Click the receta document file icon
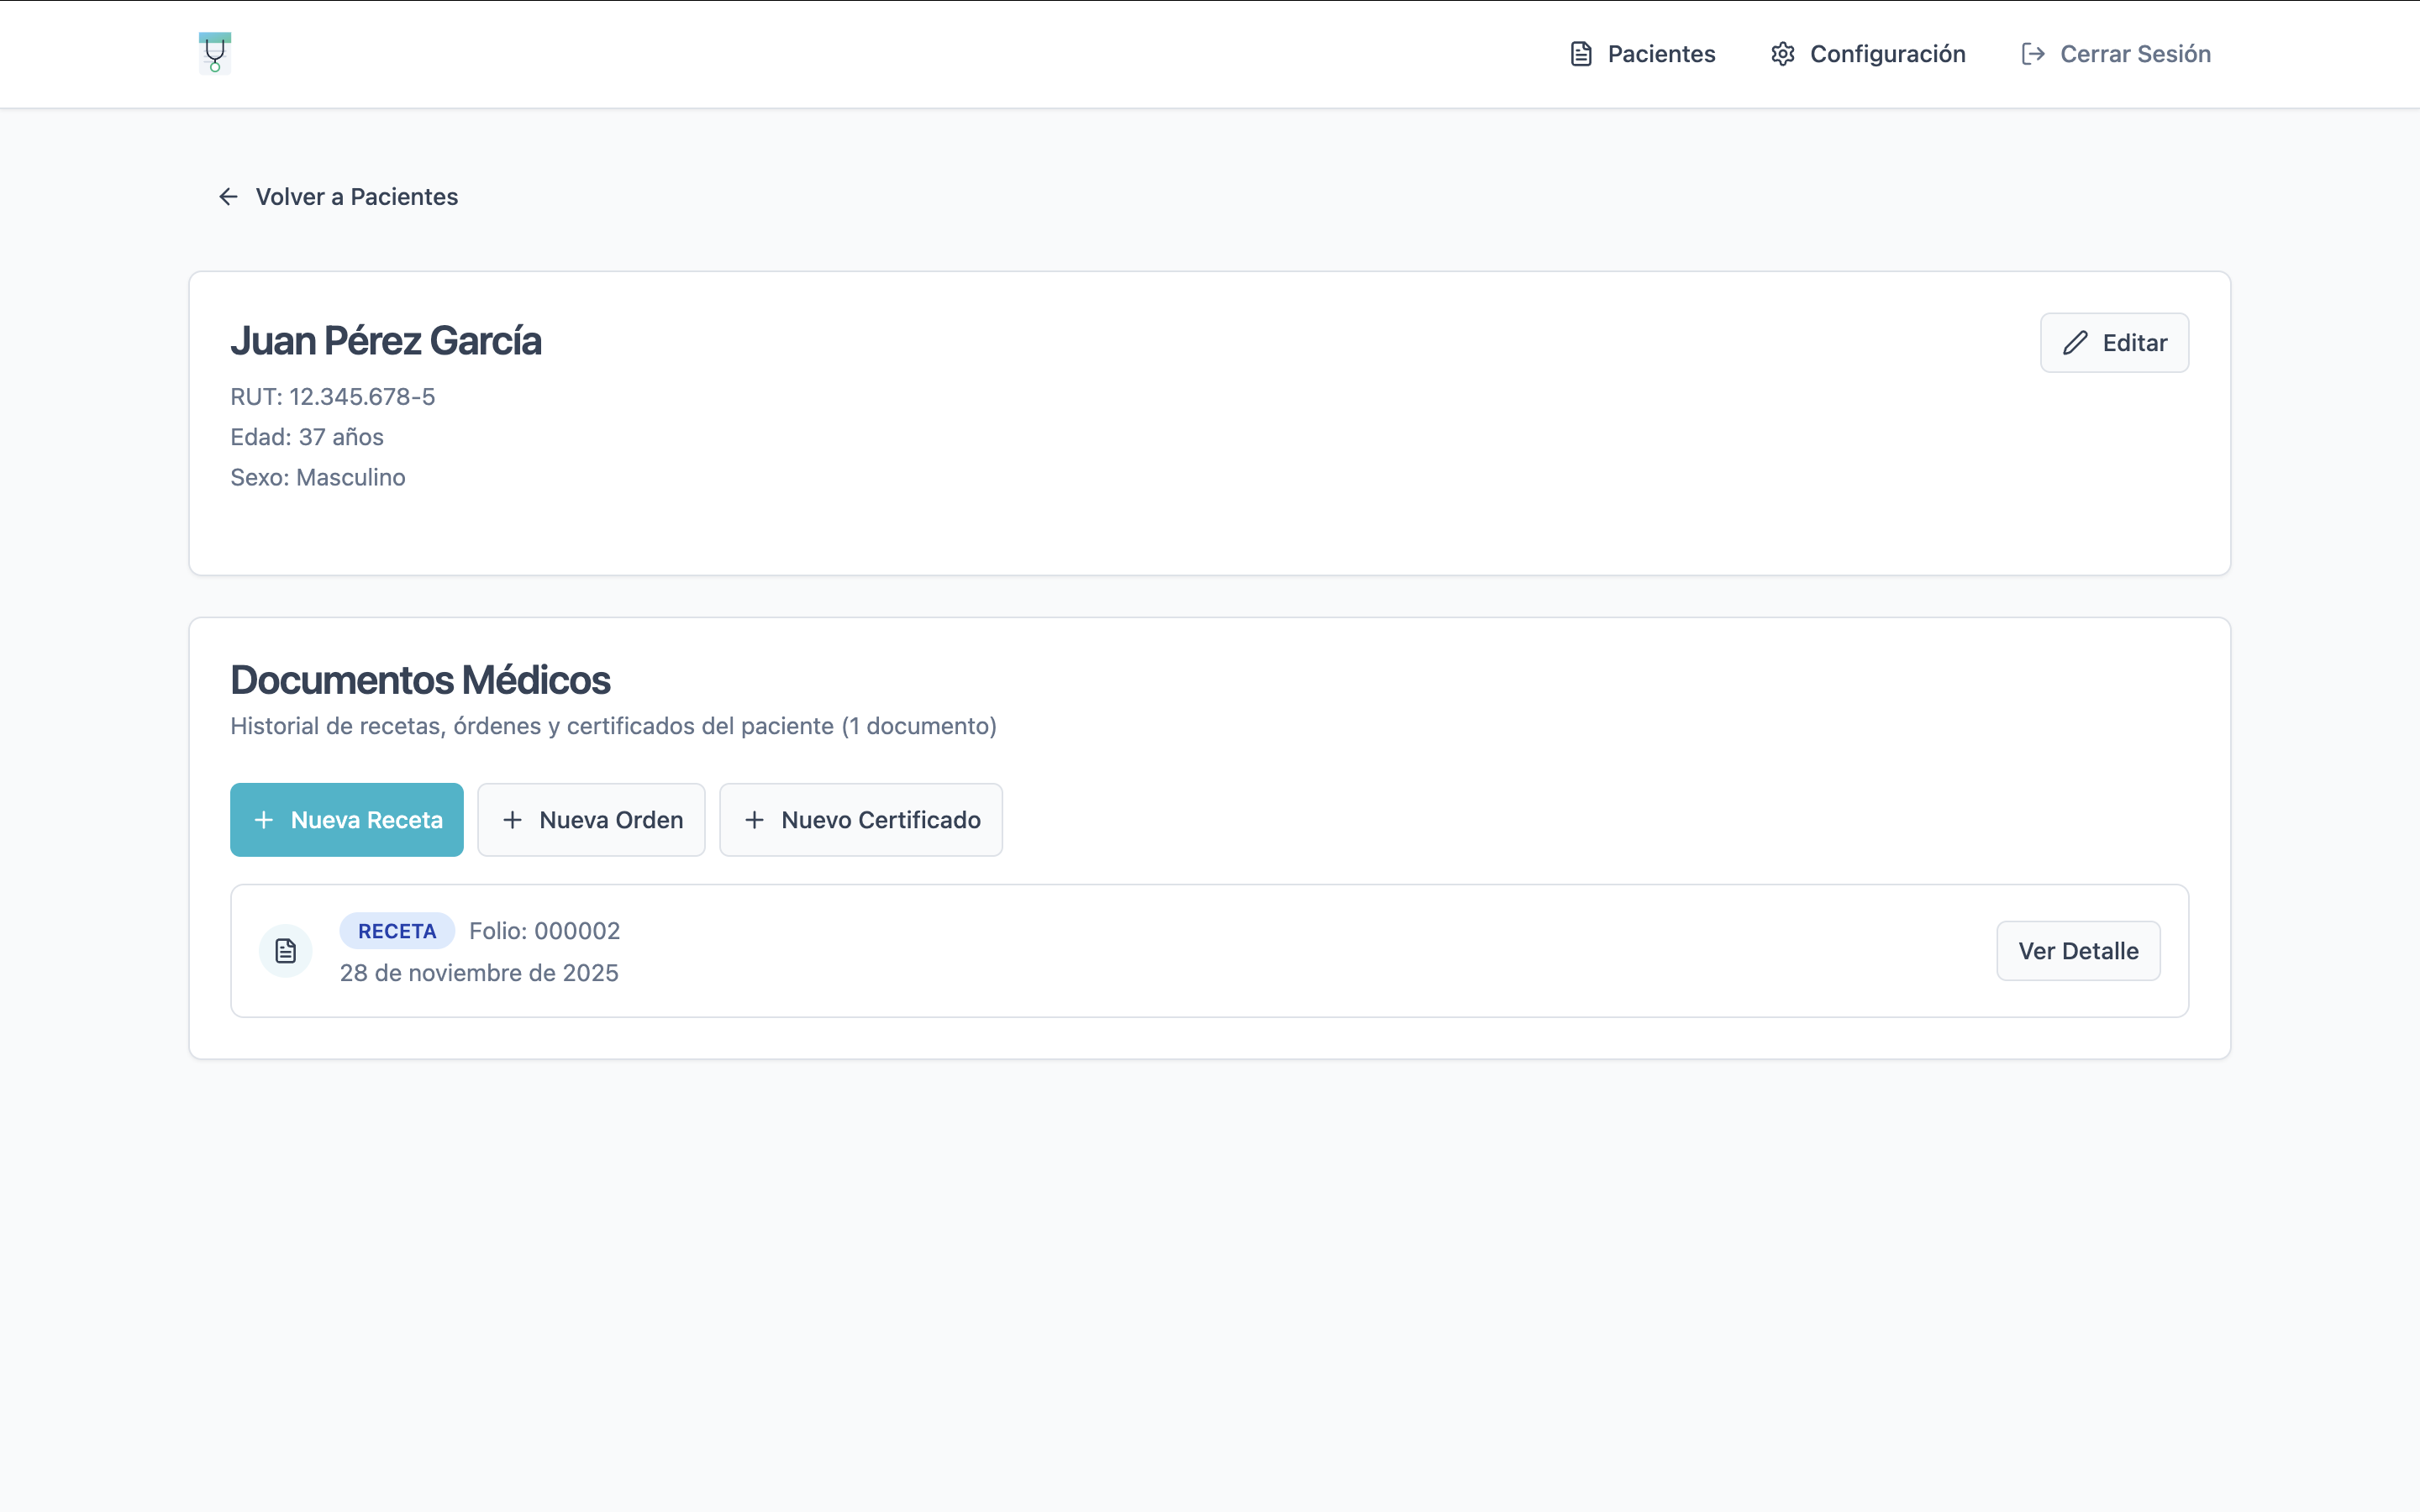This screenshot has width=2420, height=1512. point(286,951)
